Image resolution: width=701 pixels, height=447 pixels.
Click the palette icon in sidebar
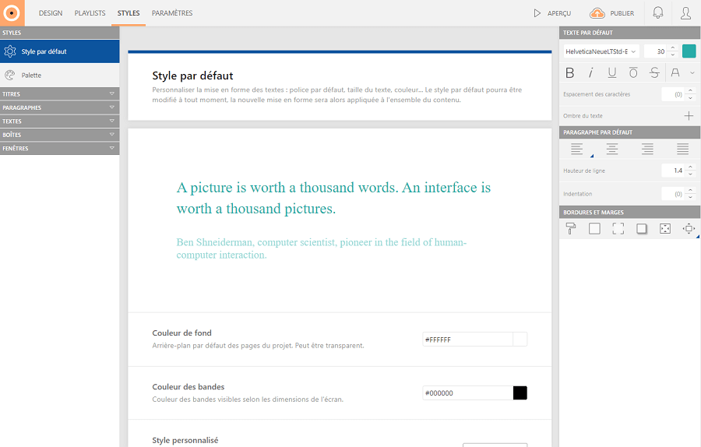[10, 75]
